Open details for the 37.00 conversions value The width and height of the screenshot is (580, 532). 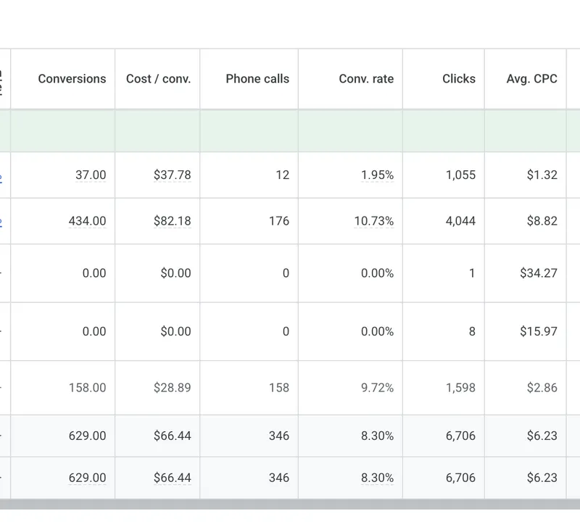tap(91, 175)
